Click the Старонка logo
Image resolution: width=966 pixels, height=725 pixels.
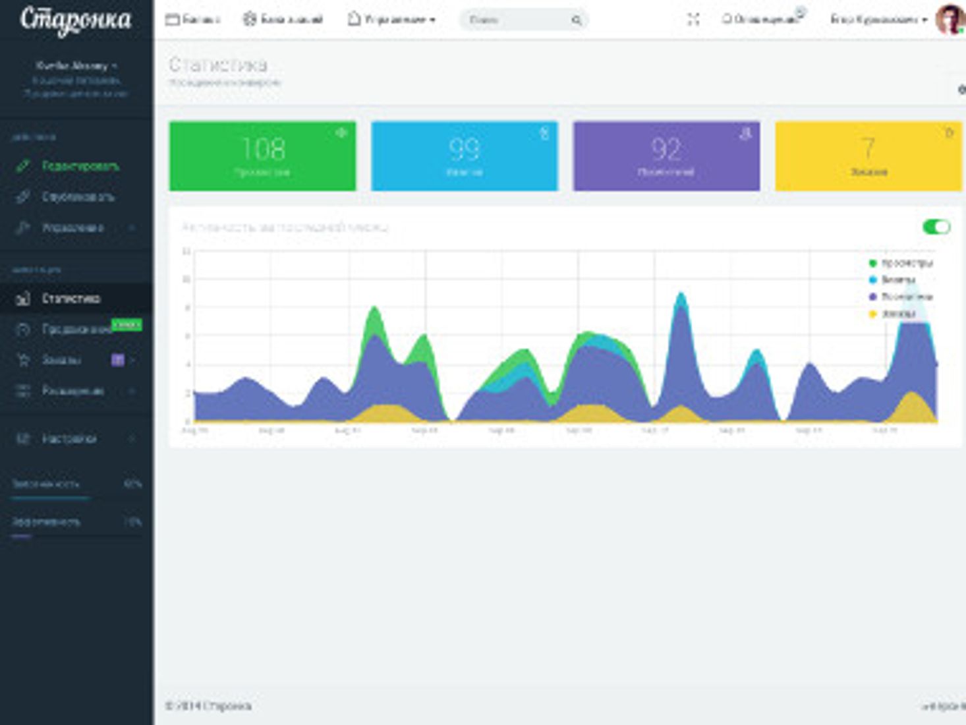pos(76,20)
